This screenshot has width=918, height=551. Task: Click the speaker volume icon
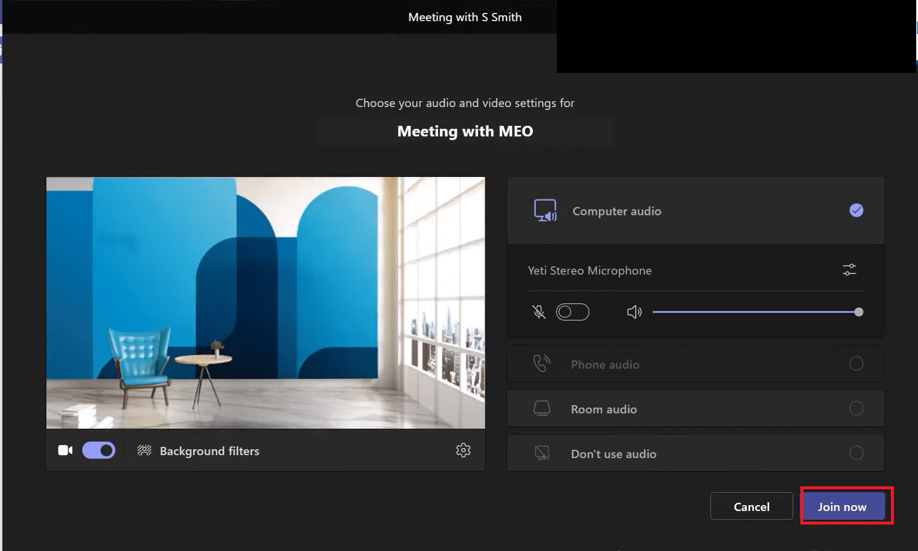pyautogui.click(x=634, y=312)
